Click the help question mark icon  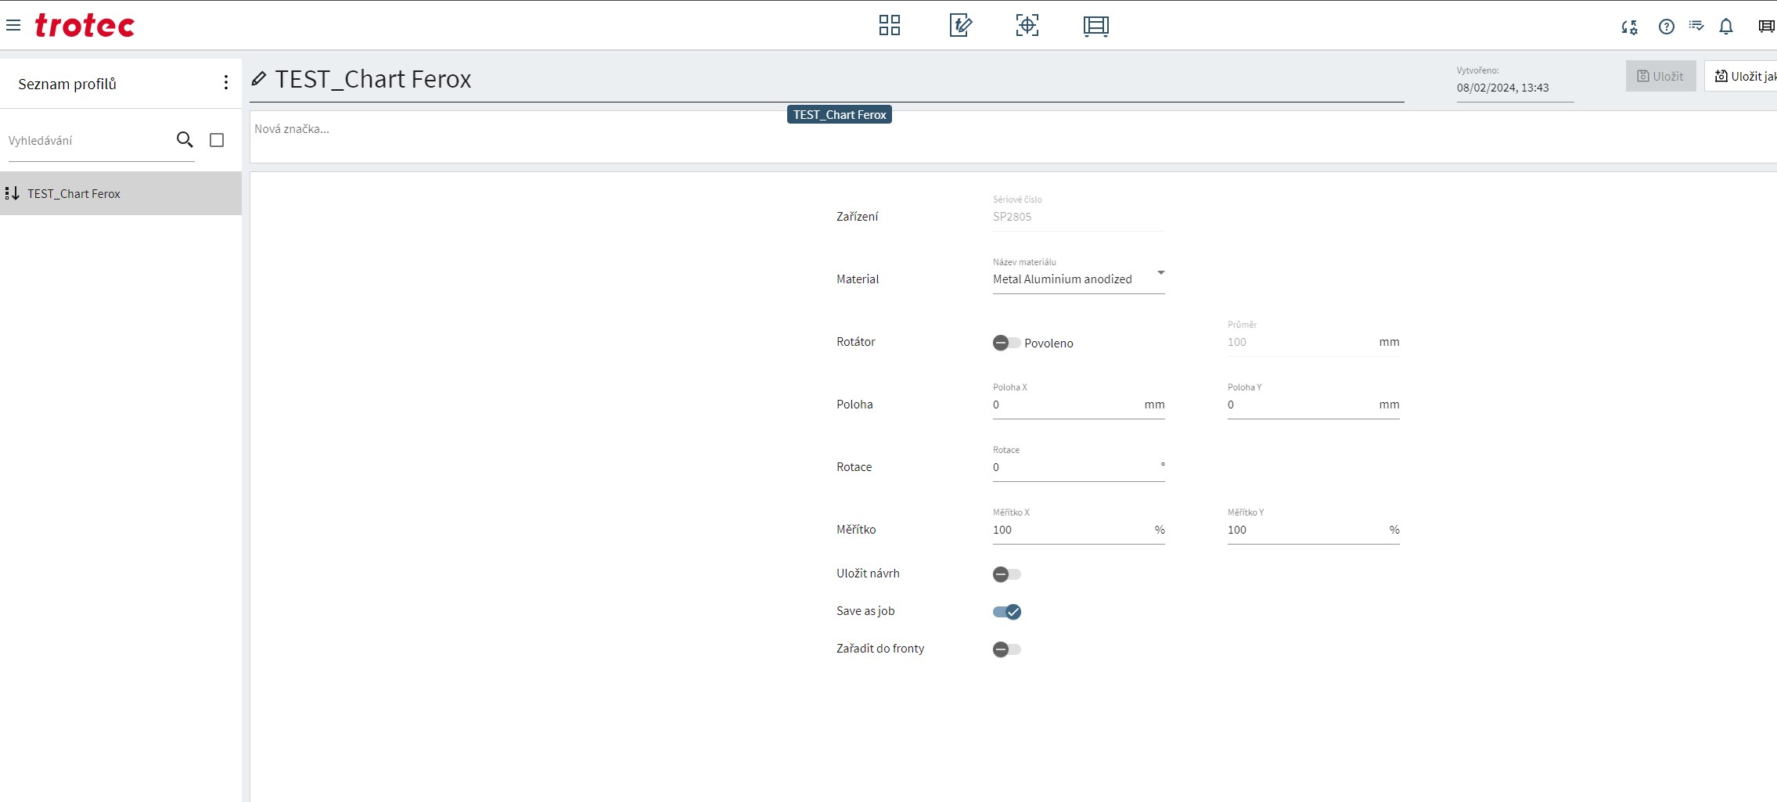(1666, 27)
